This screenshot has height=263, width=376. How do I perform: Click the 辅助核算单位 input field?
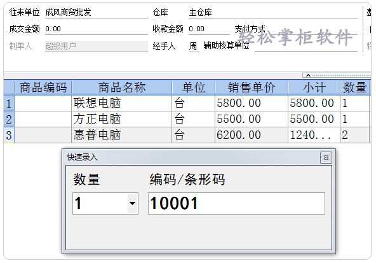tap(306, 46)
